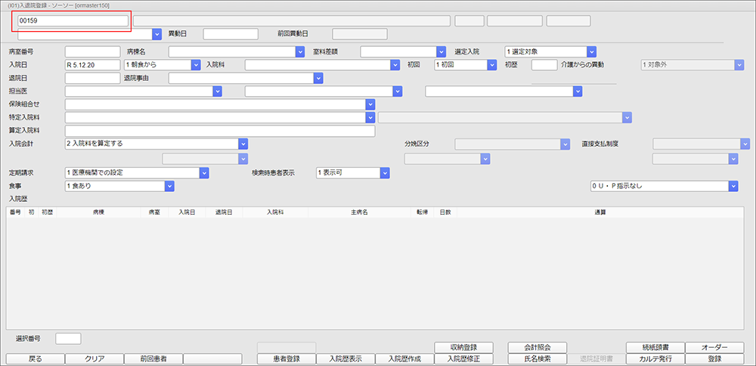Open the 検索時患者表示 dropdown

(x=383, y=172)
